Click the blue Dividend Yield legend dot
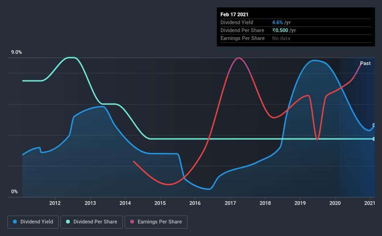382x236 pixels. 15,222
